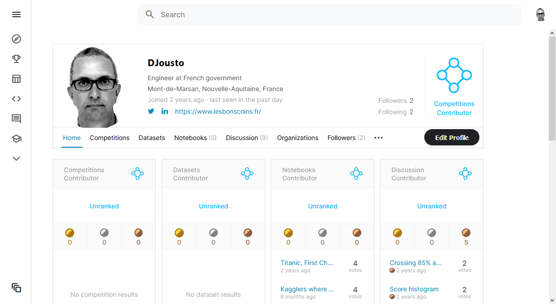This screenshot has width=556, height=304.
Task: Switch to the Notebooks tab
Action: (x=195, y=138)
